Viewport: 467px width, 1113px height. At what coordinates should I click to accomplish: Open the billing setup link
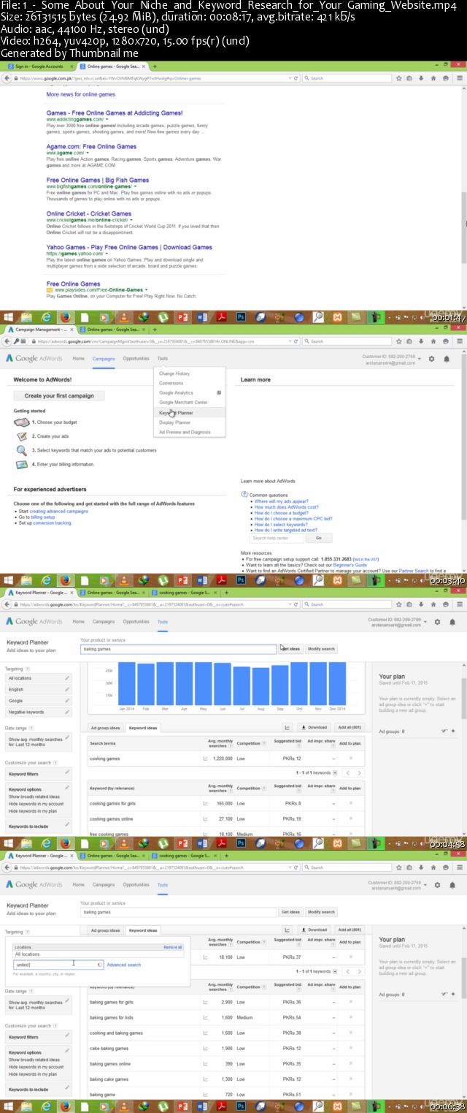click(42, 517)
